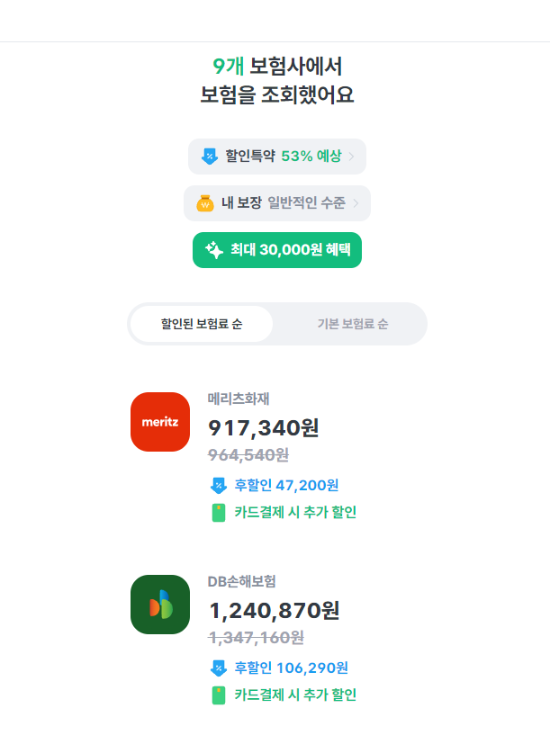Switch sorting to 기본 보험료 순
This screenshot has height=744, width=550.
pyautogui.click(x=353, y=324)
